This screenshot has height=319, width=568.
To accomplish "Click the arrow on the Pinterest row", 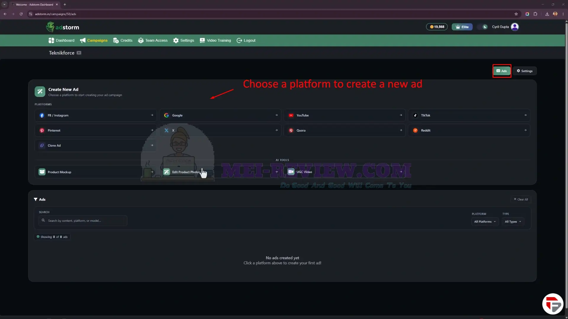I will [x=152, y=130].
